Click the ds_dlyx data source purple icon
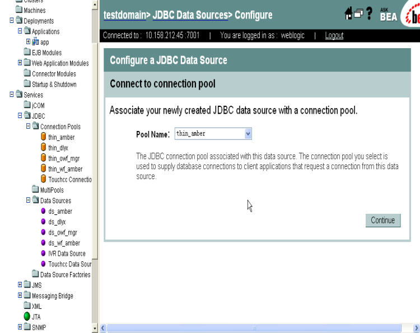Image resolution: width=420 pixels, height=333 pixels. (x=43, y=222)
